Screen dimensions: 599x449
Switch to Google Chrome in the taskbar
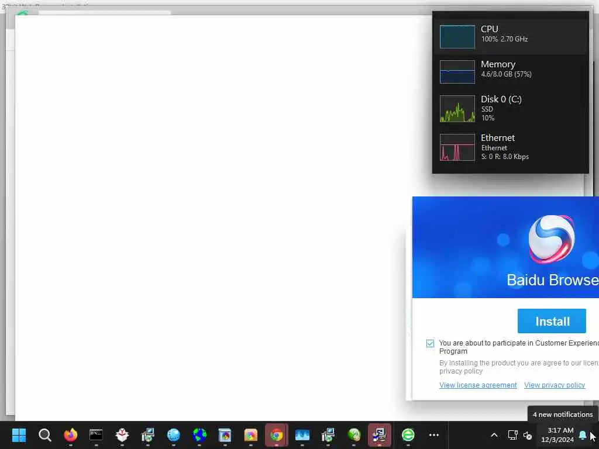click(276, 435)
